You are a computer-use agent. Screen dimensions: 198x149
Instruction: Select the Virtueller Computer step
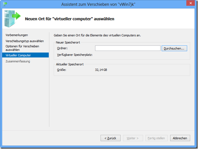[26, 55]
